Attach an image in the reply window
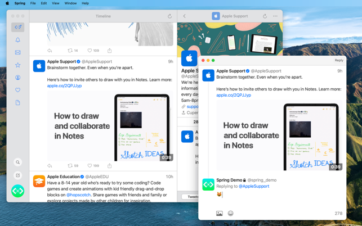This screenshot has height=226, width=362. pos(220,213)
